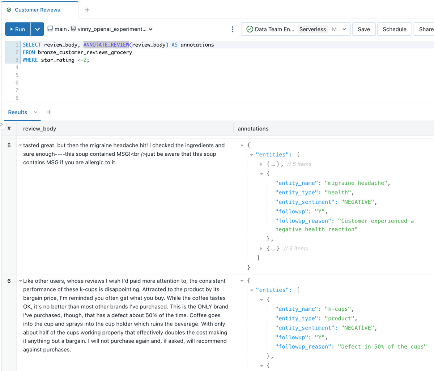Collapse row 6 review_body text
Screen dimensions: 434x371
pos(20,281)
